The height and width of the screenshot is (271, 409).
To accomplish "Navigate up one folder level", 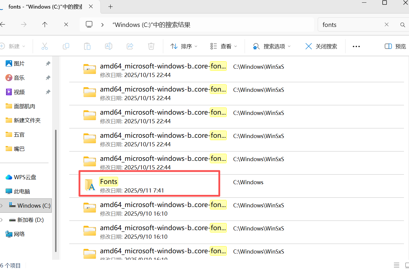I will [x=45, y=25].
